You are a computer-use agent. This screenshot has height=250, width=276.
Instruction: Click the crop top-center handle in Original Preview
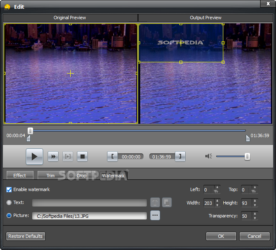70,24
